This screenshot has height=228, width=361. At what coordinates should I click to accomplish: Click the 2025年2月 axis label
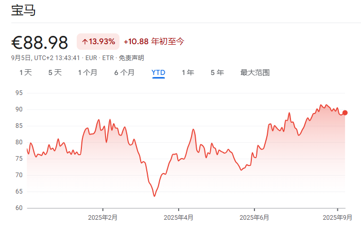coord(102,217)
